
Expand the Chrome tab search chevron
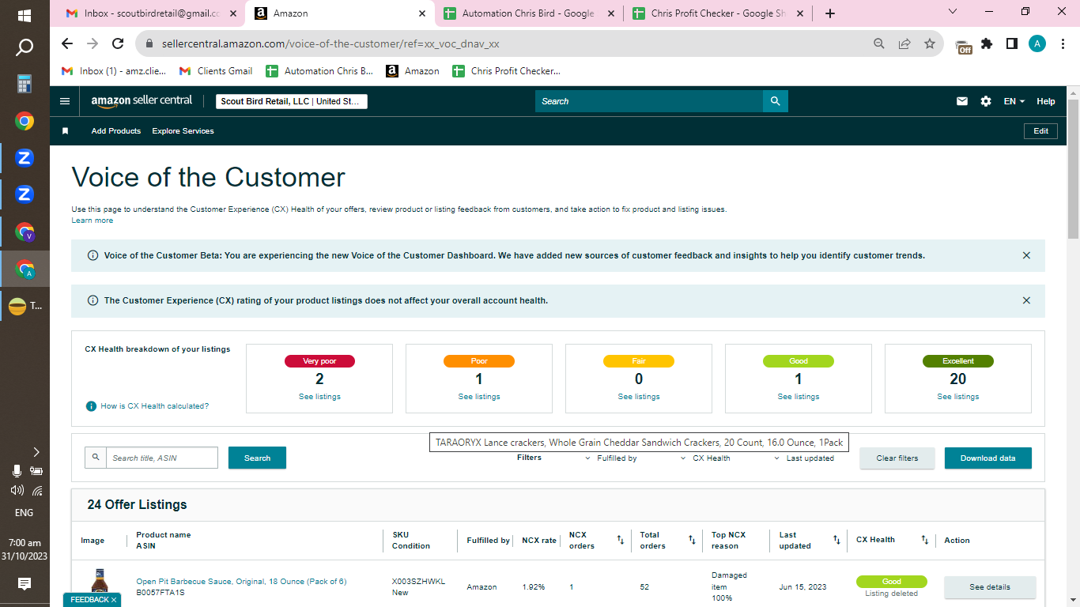952,12
